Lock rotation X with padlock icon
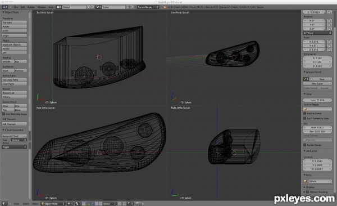This screenshot has width=337, height=206. coord(329,20)
